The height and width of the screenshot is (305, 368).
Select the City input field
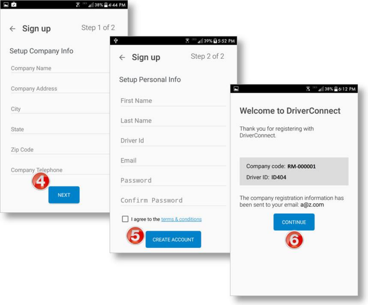coord(60,109)
